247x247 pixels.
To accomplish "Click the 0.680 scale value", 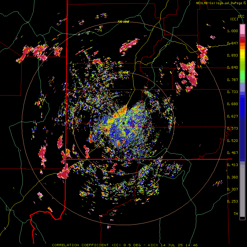I will tap(232, 104).
